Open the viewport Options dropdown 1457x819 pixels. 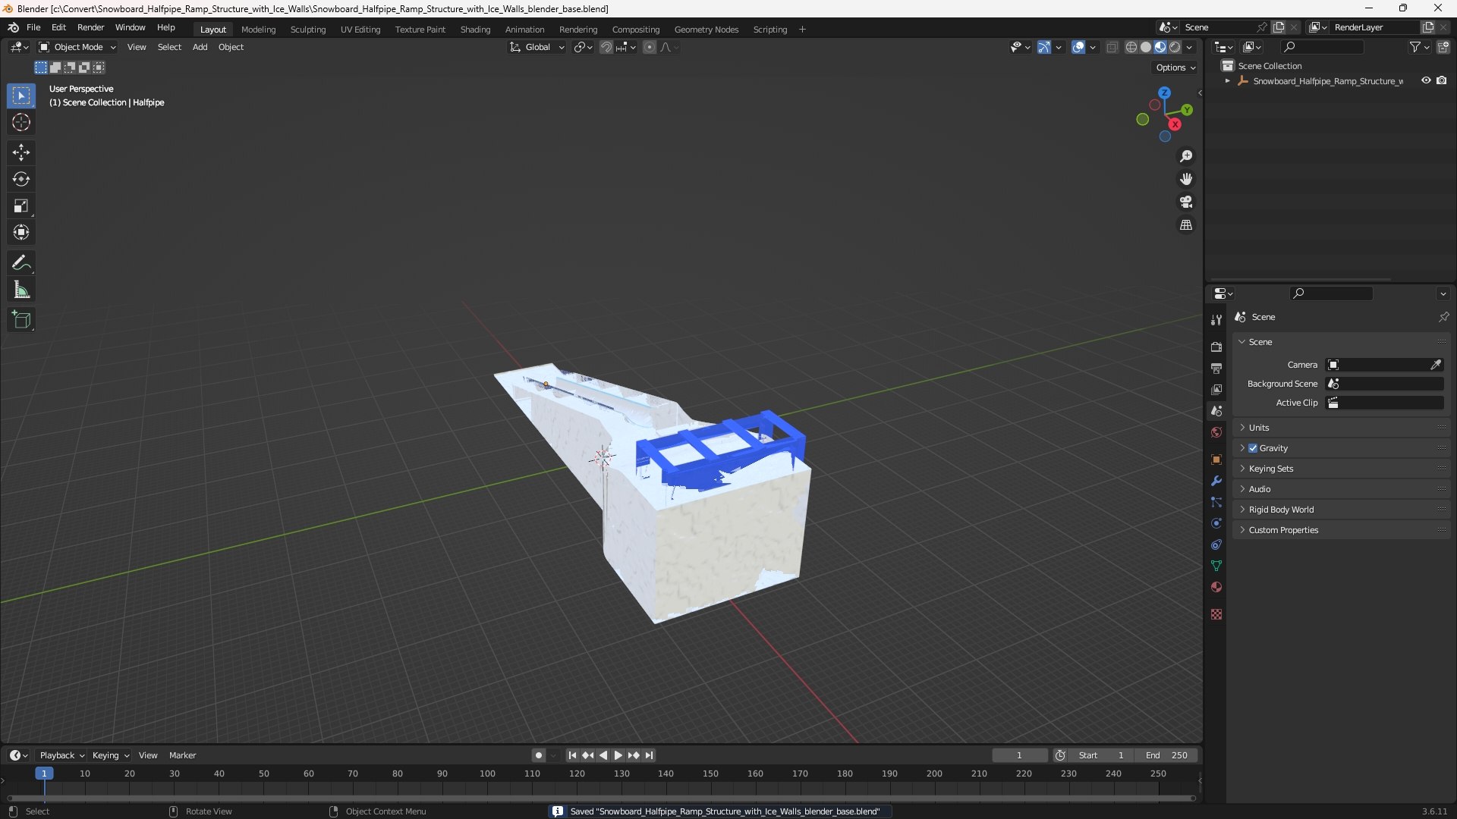click(1175, 67)
